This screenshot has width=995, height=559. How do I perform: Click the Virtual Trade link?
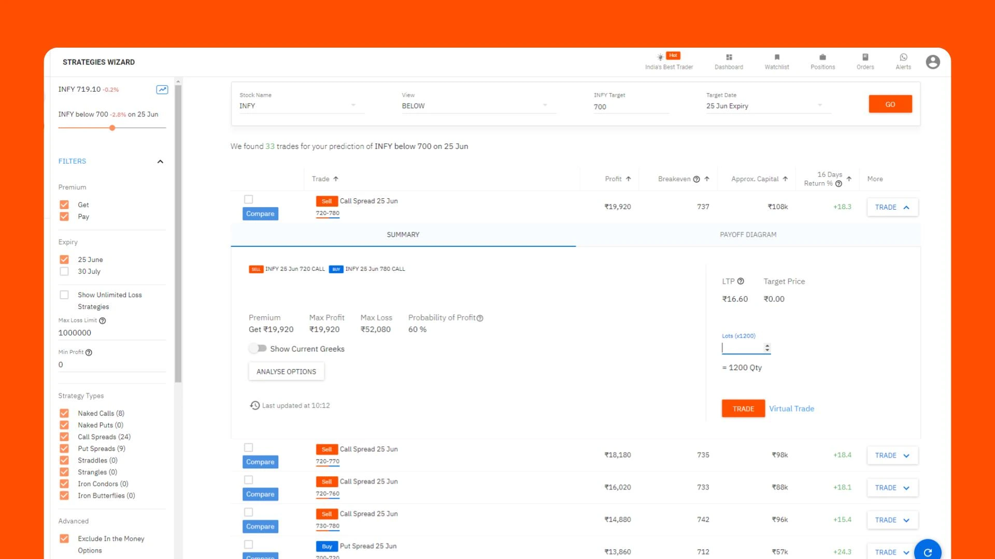[x=791, y=408]
